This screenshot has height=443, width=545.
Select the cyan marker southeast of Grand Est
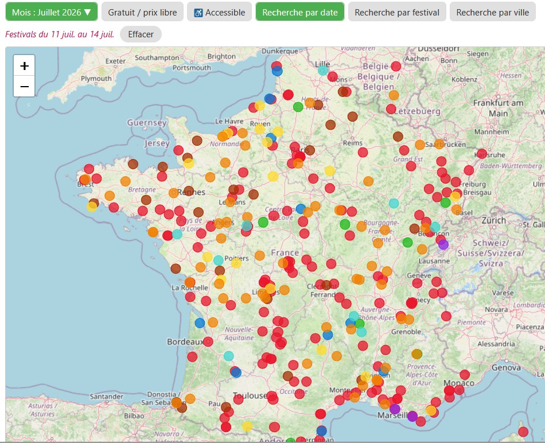click(394, 203)
